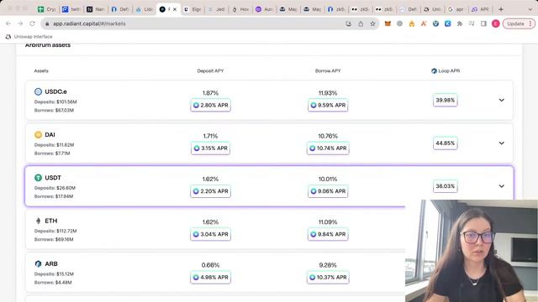Select the ETH asset name
Screen dimensions: 538x302
[51, 221]
